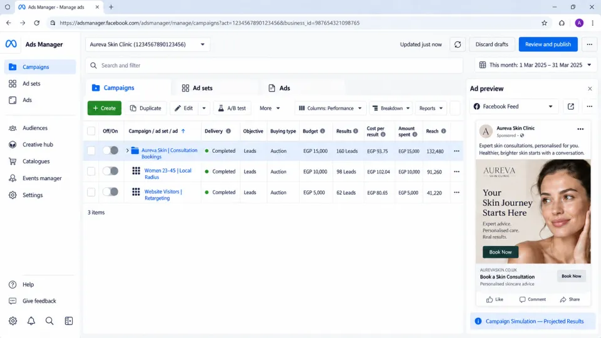Screen dimensions: 601x338
Task: Expand the Aureva Skin campaign row chevron
Action: point(127,151)
